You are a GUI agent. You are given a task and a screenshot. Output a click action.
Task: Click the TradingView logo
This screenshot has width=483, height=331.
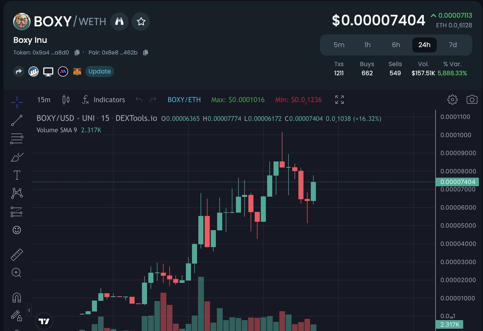point(44,321)
